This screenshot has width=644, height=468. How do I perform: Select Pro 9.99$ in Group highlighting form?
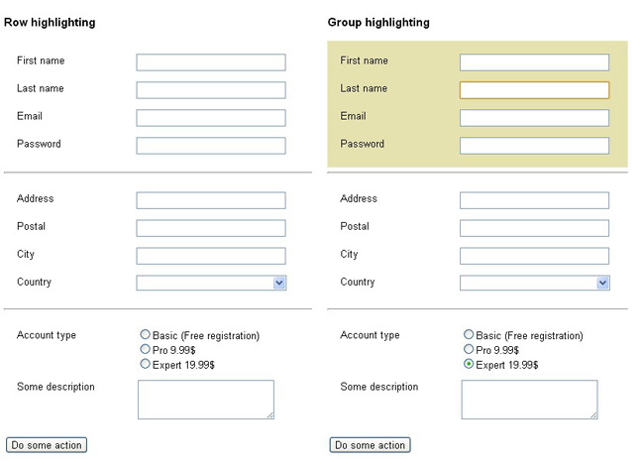(x=469, y=350)
